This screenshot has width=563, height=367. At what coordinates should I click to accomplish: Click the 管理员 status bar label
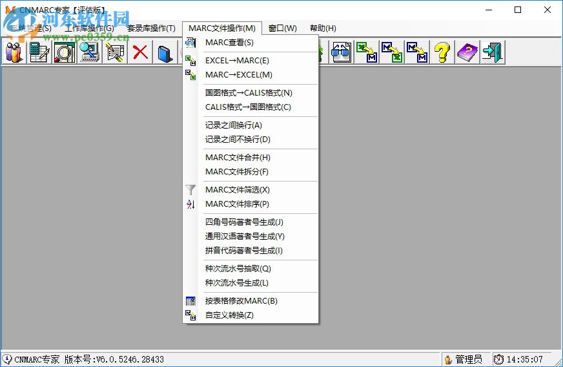coord(469,359)
